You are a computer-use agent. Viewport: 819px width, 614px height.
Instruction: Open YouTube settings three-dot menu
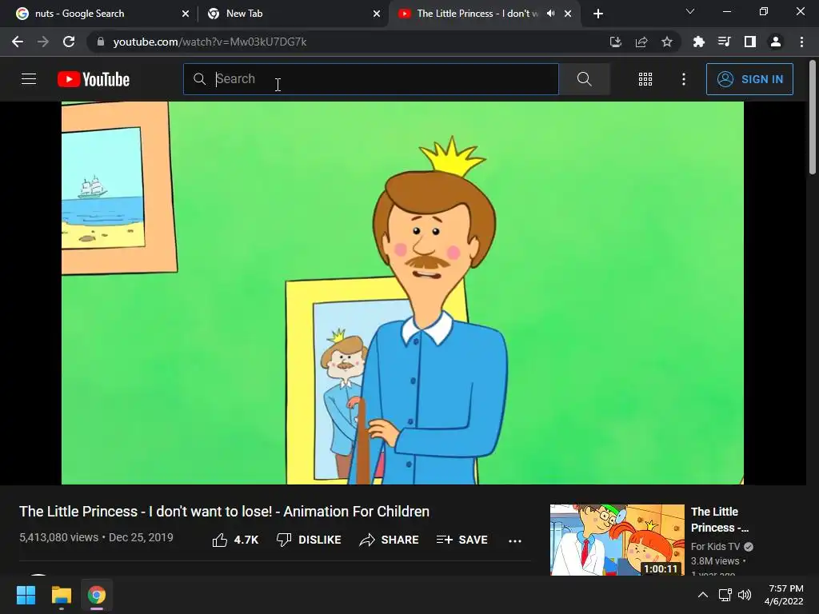point(683,79)
